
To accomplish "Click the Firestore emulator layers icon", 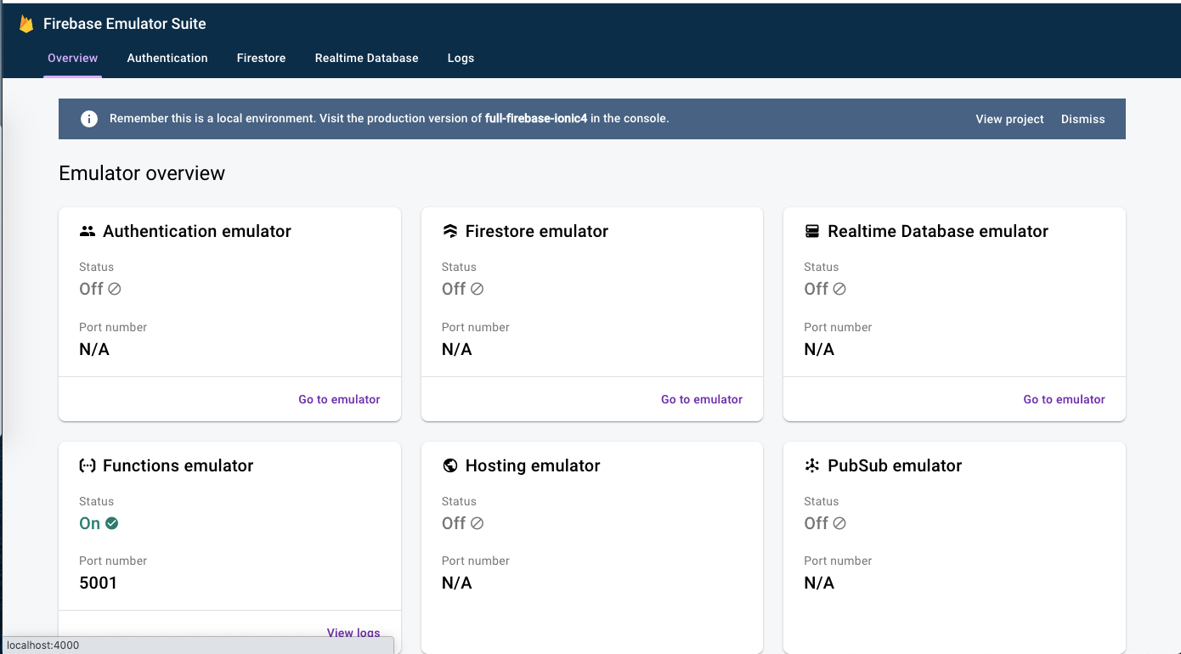I will (450, 231).
